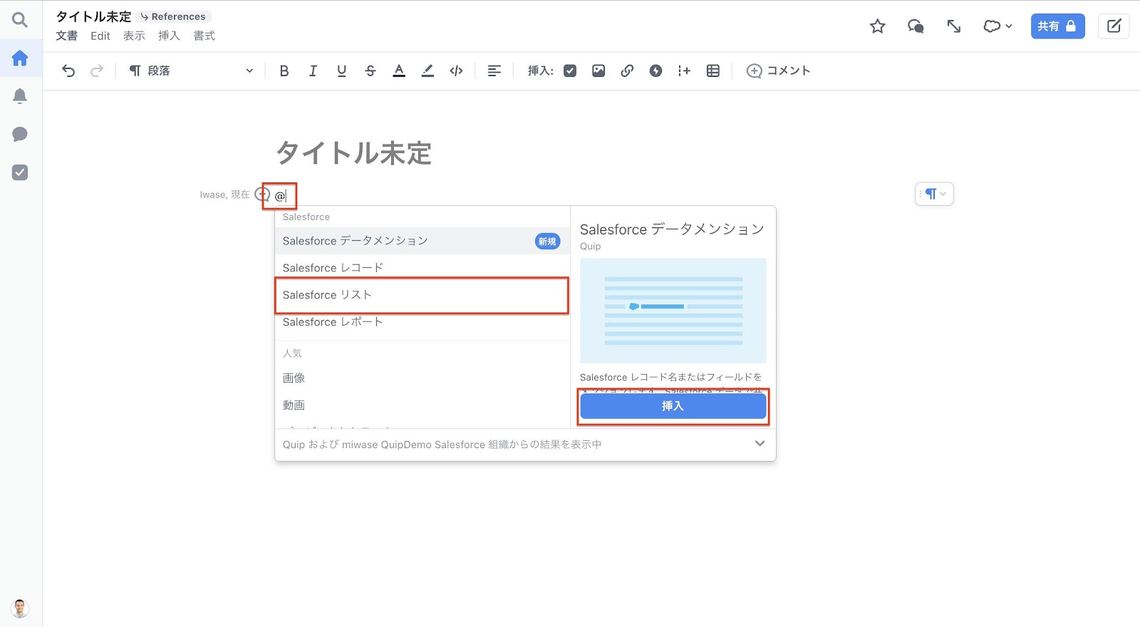Undo the last edit
Screen dimensions: 1140x627
tap(68, 71)
